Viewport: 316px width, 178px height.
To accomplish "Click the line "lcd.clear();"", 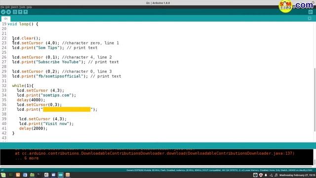I will [26, 38].
